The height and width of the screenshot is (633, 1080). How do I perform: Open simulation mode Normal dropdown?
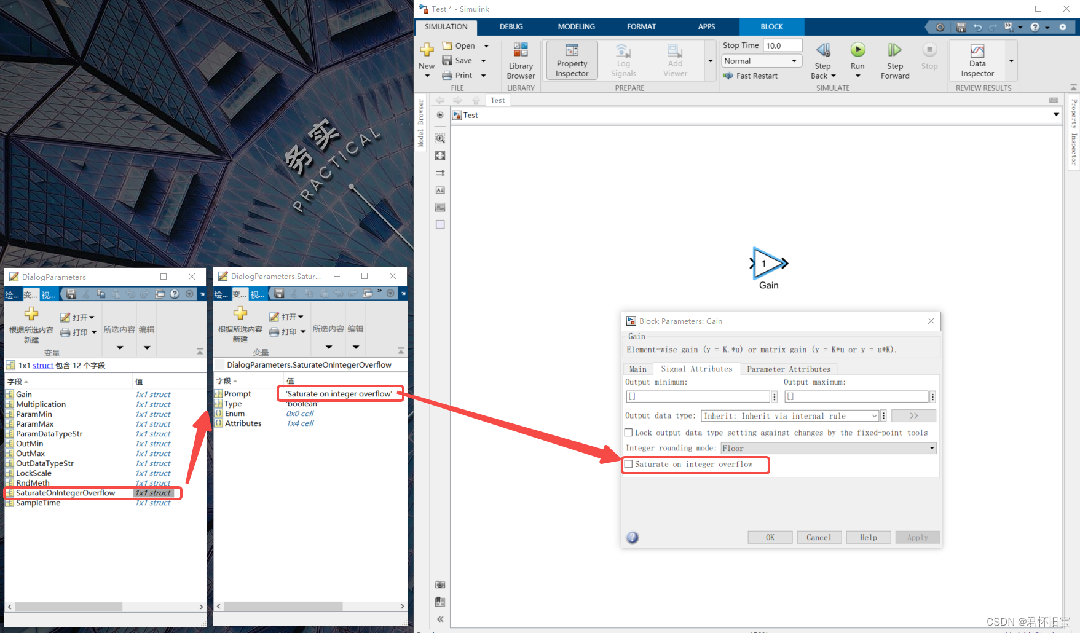pyautogui.click(x=761, y=61)
